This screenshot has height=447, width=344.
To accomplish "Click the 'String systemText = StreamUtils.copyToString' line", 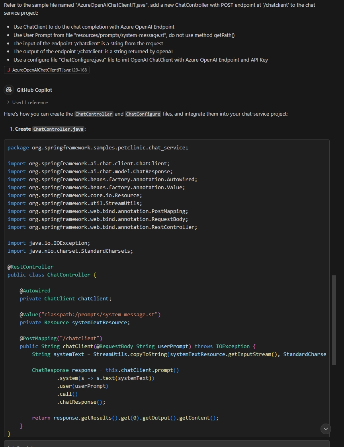I will (179, 354).
